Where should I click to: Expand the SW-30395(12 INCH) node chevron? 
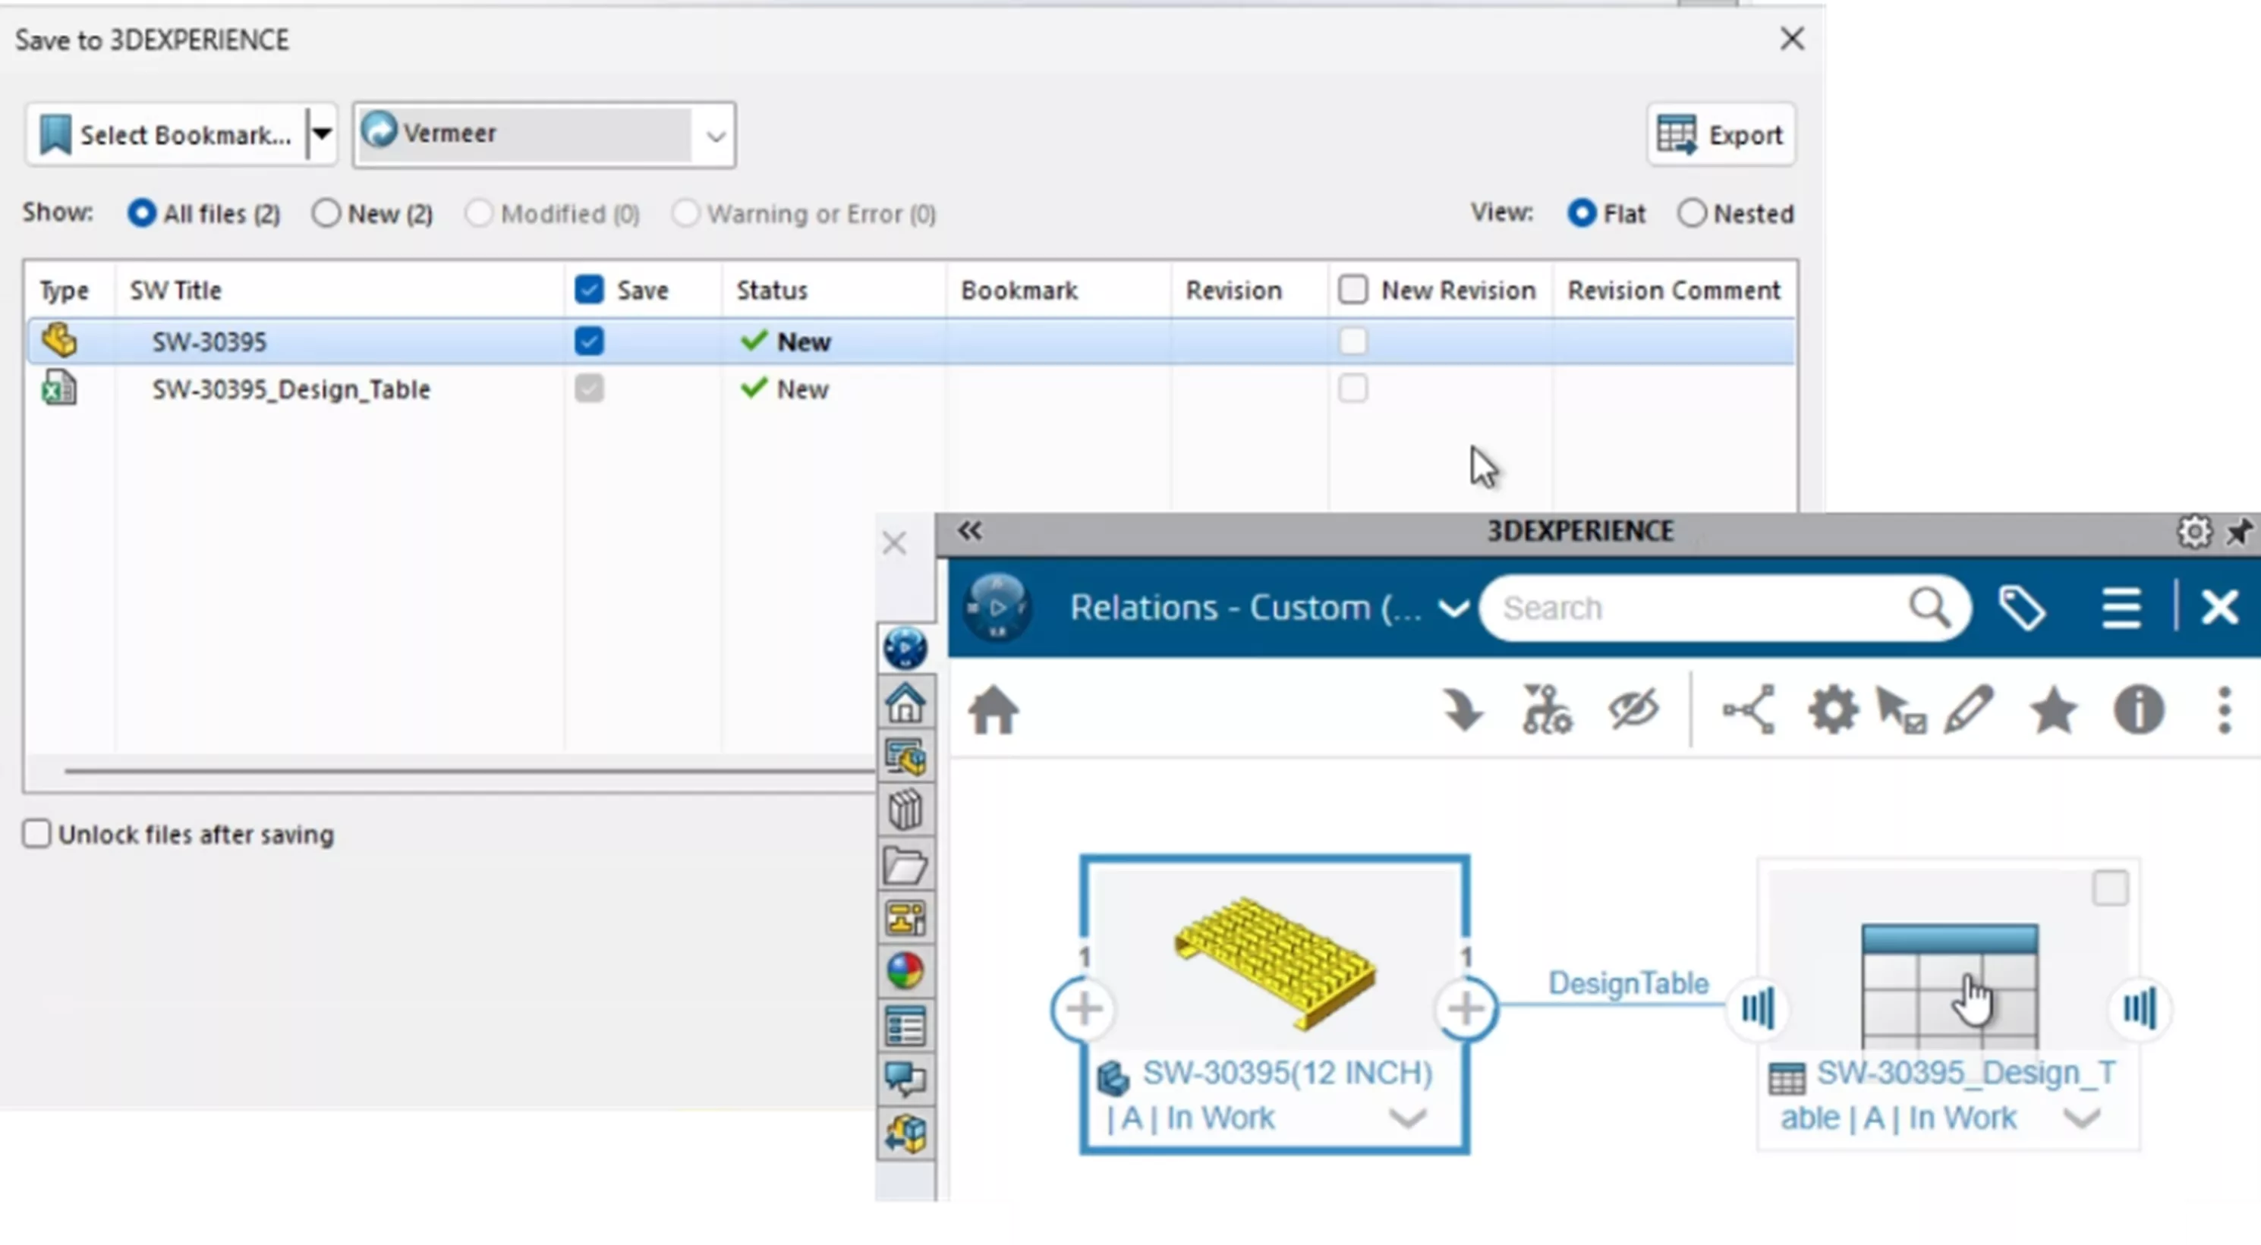[1408, 1120]
